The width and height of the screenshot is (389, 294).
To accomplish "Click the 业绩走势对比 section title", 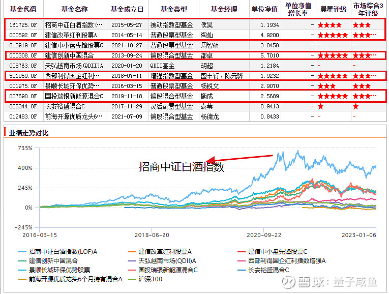I will [29, 133].
